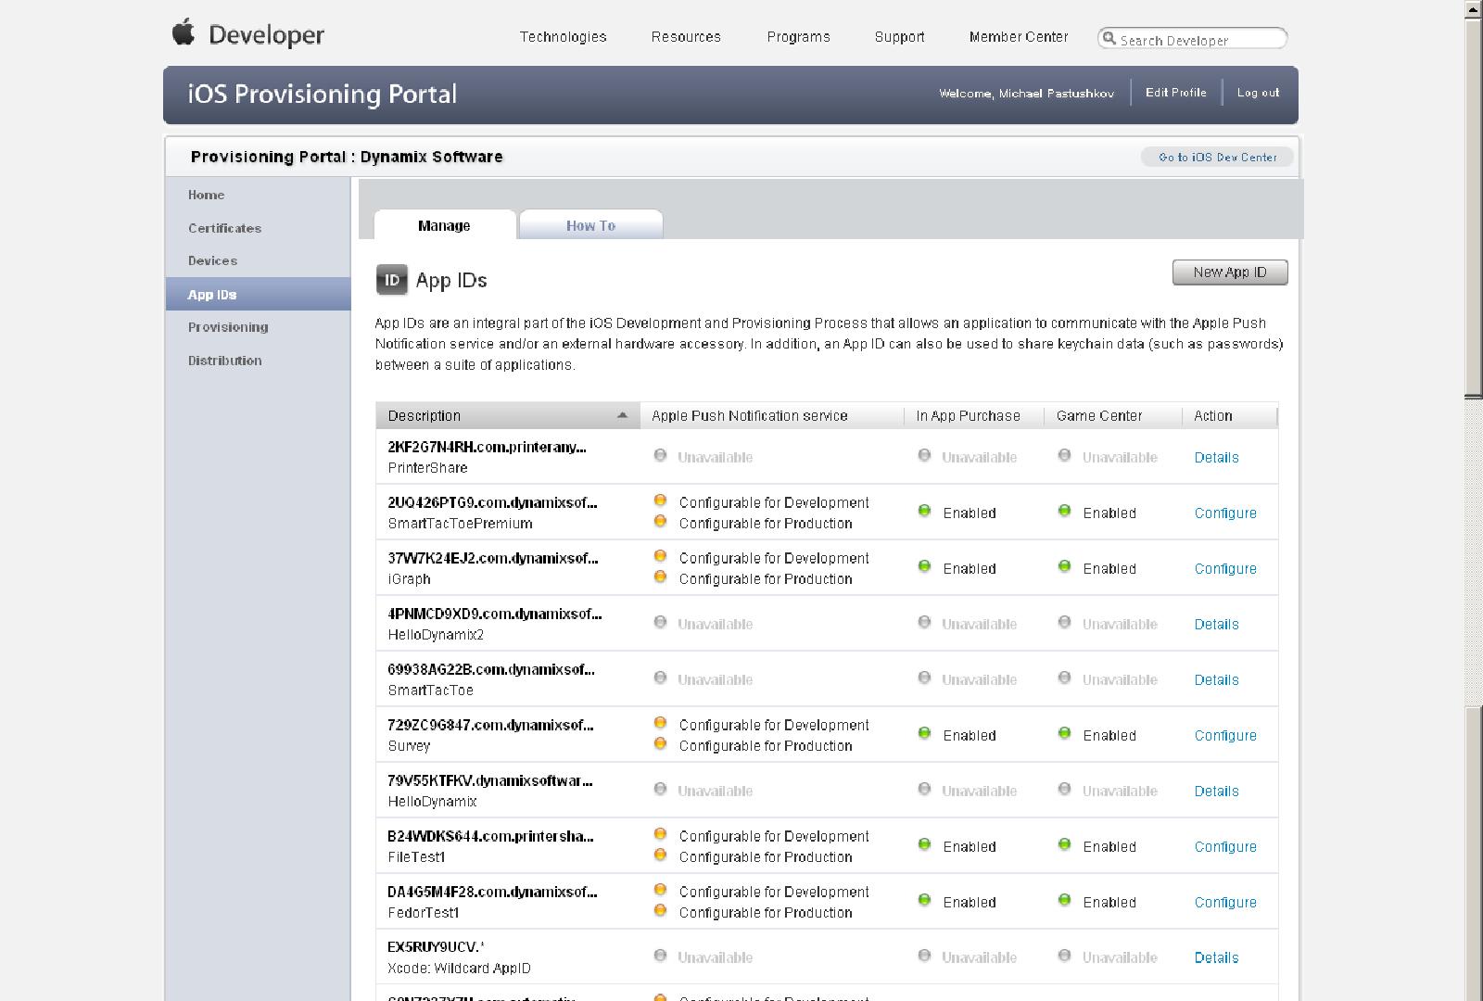
Task: Open the Support menu
Action: point(899,37)
